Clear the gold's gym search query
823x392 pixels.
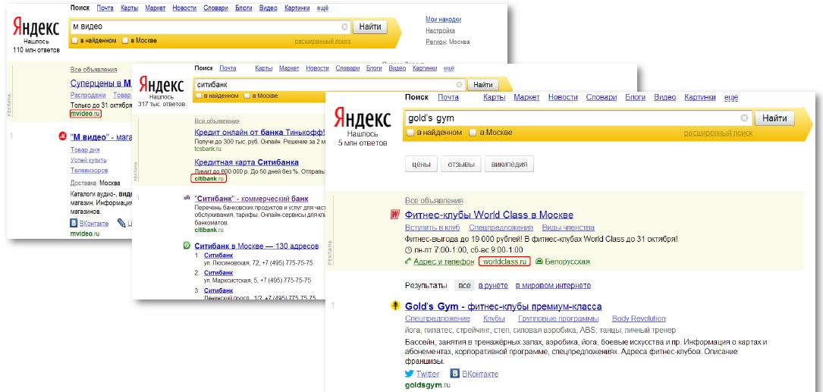[x=744, y=118]
